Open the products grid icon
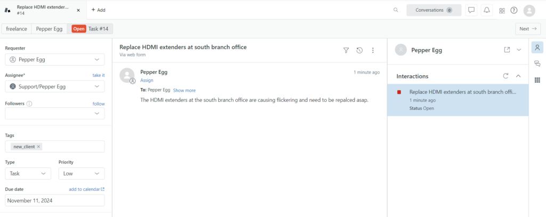 click(x=502, y=10)
